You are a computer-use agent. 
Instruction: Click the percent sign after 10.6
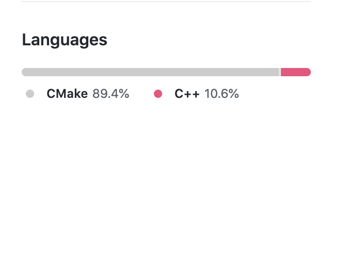(x=234, y=94)
